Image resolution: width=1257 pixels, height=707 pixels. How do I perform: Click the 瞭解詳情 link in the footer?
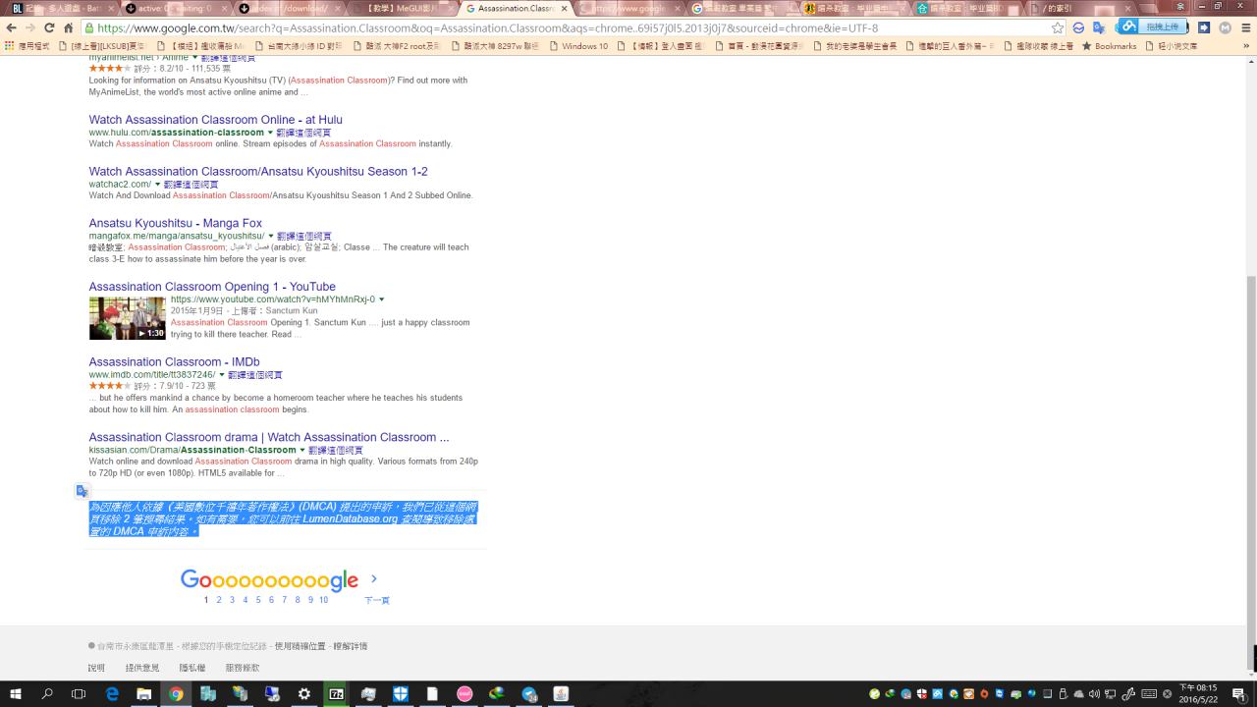coord(350,646)
